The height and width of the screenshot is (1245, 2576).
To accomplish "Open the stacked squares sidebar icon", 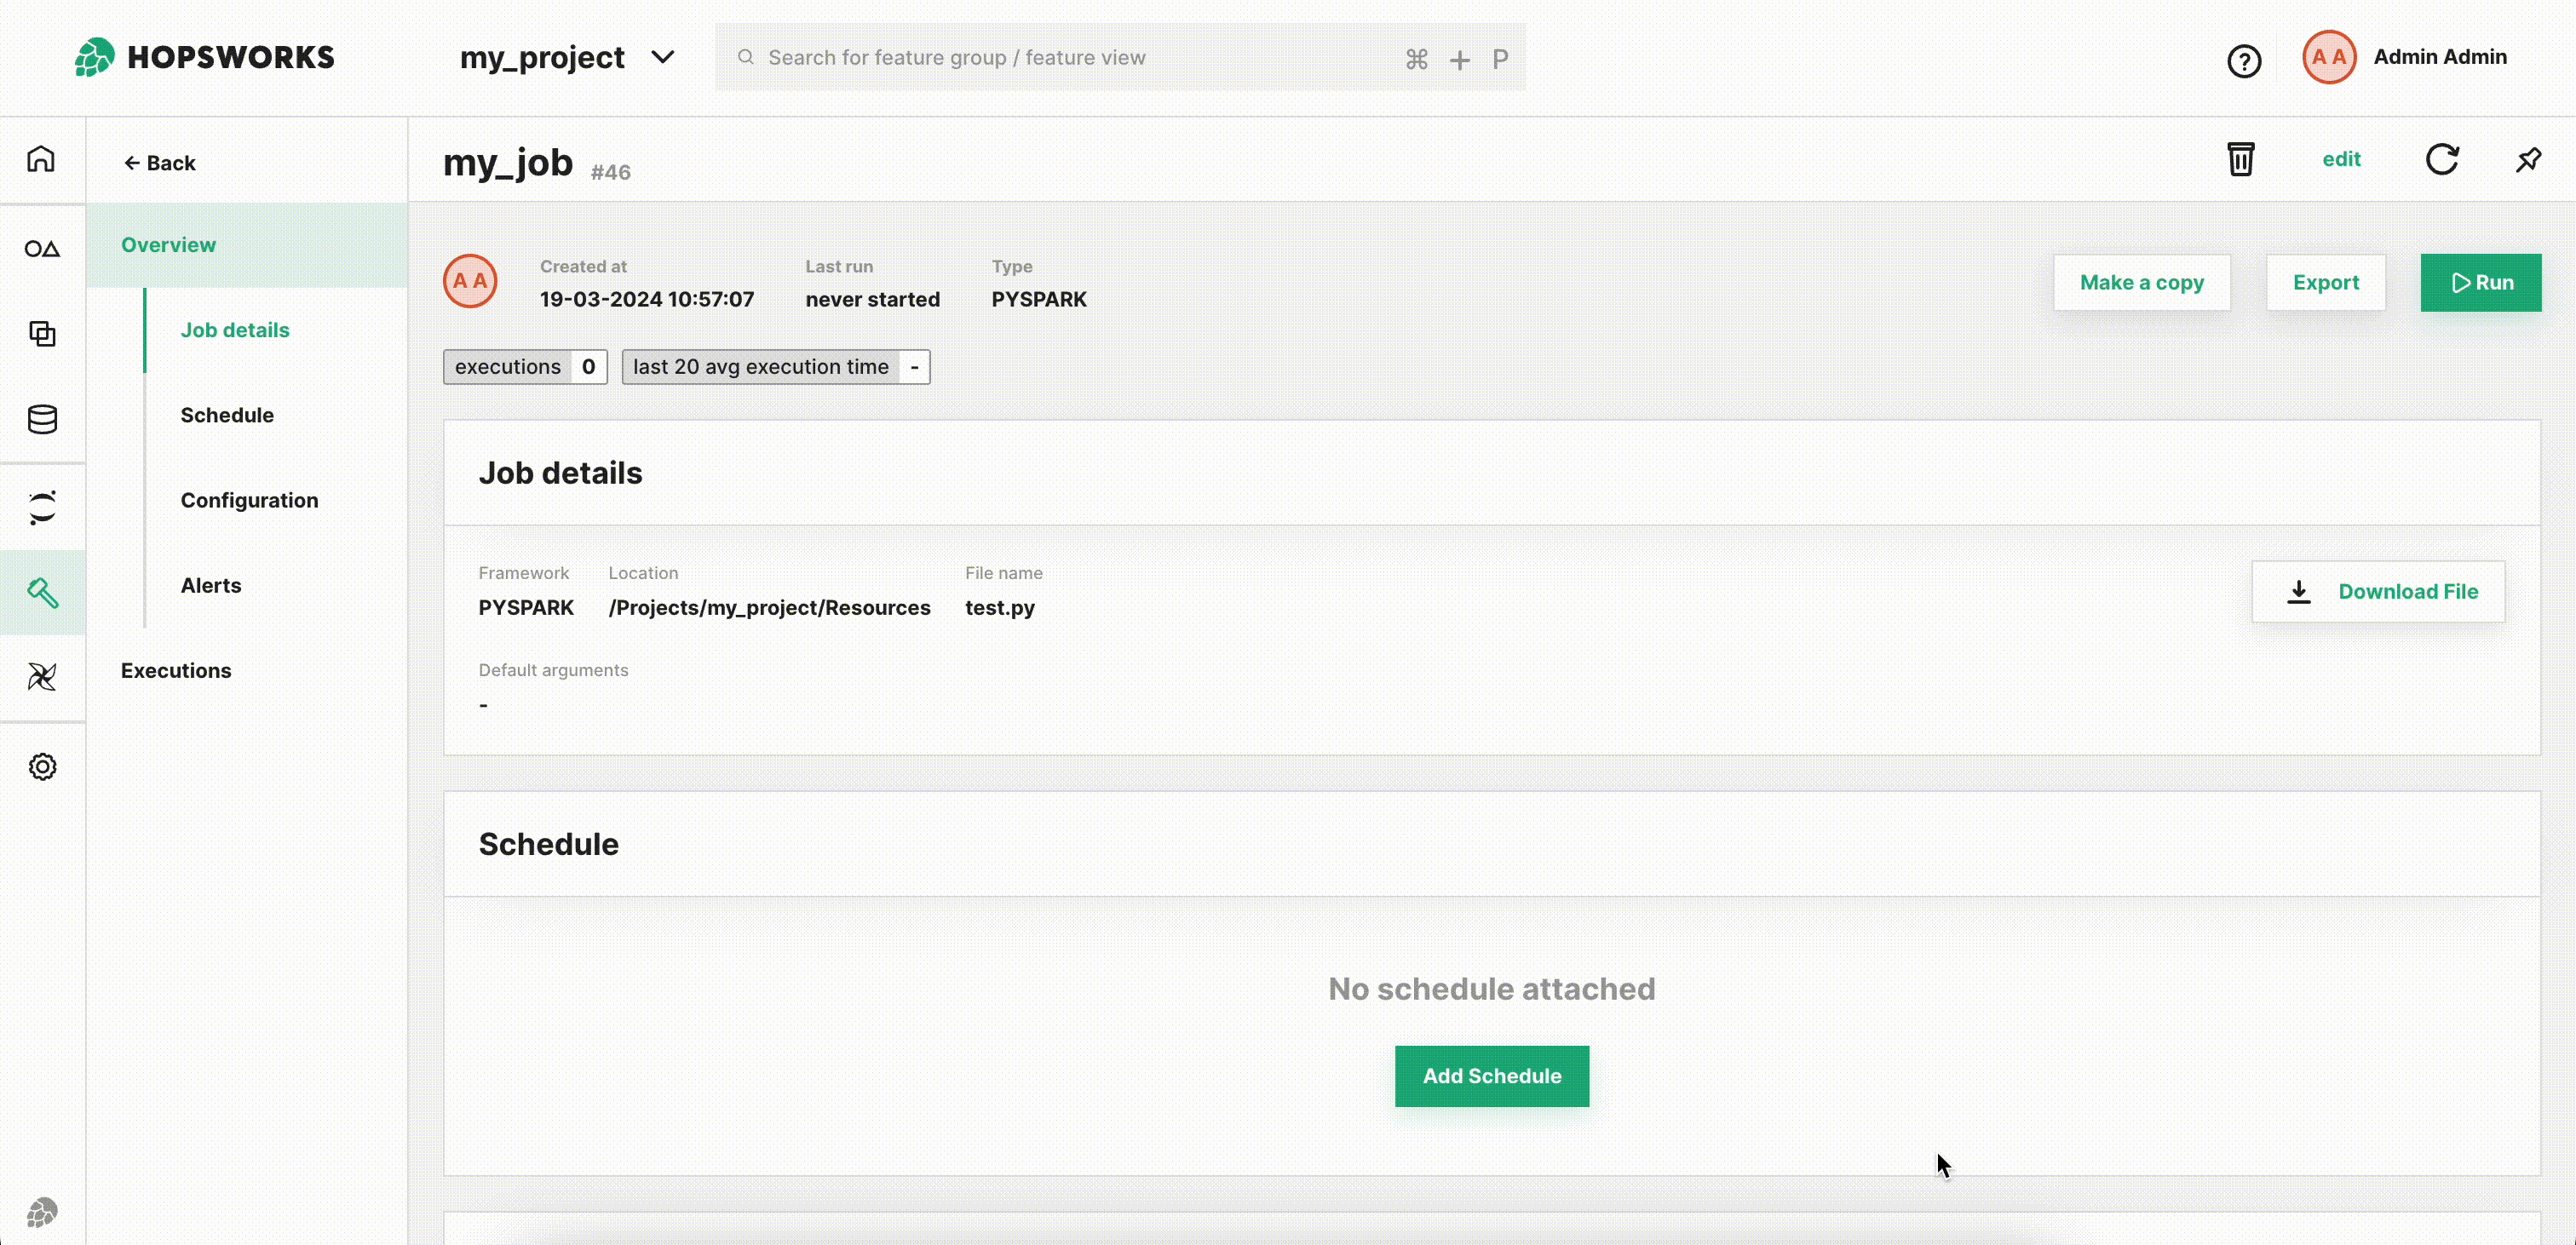I will tap(42, 334).
